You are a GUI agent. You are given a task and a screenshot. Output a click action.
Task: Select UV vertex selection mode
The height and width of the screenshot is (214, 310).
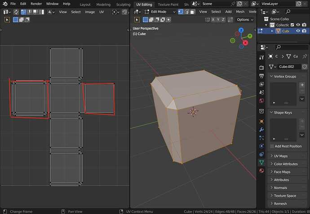tap(23, 12)
